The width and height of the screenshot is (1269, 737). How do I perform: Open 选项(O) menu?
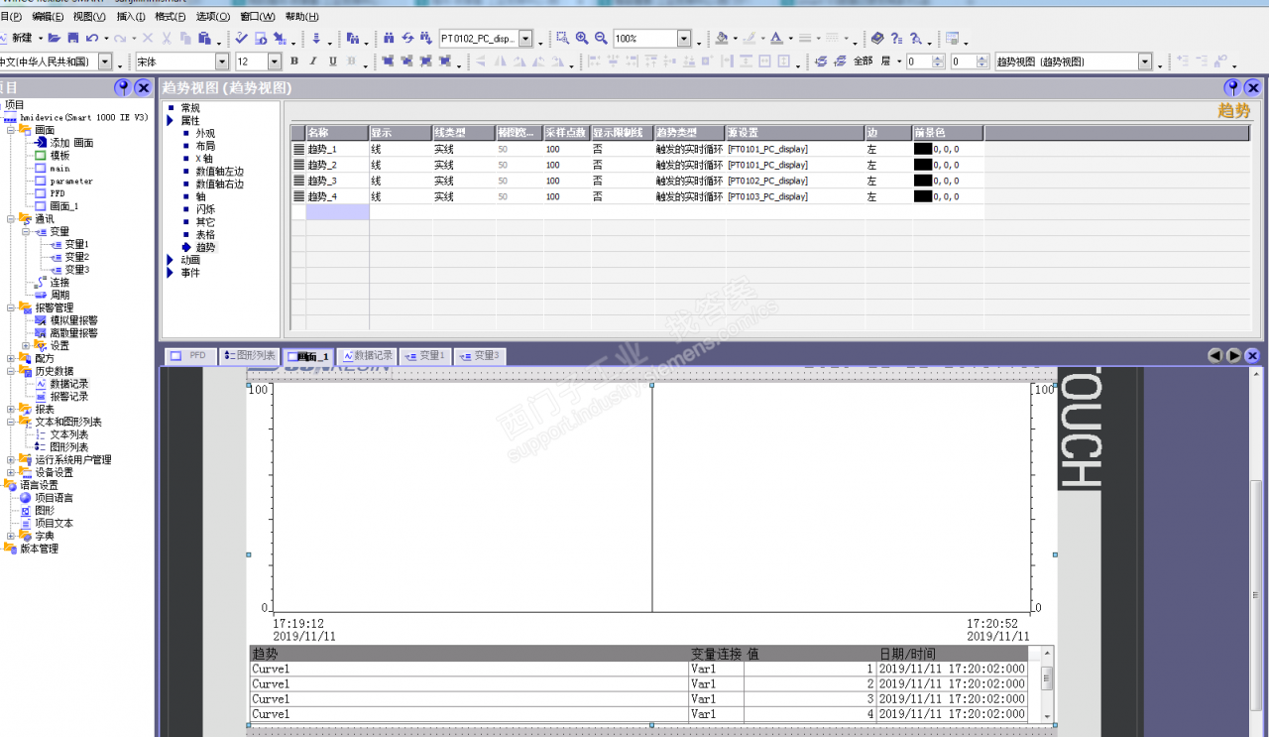click(212, 17)
